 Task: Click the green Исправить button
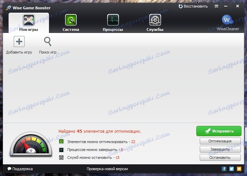pyautogui.click(x=219, y=131)
